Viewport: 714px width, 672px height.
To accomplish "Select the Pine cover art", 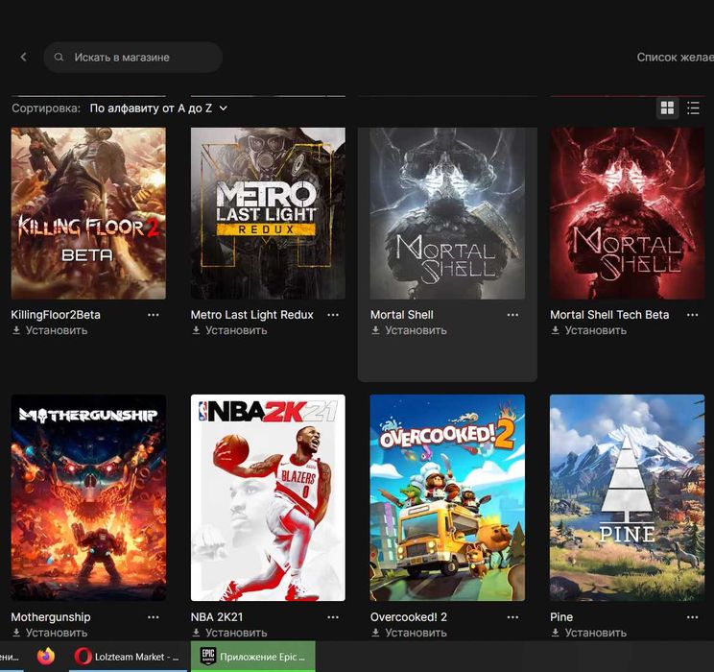I will pos(627,497).
